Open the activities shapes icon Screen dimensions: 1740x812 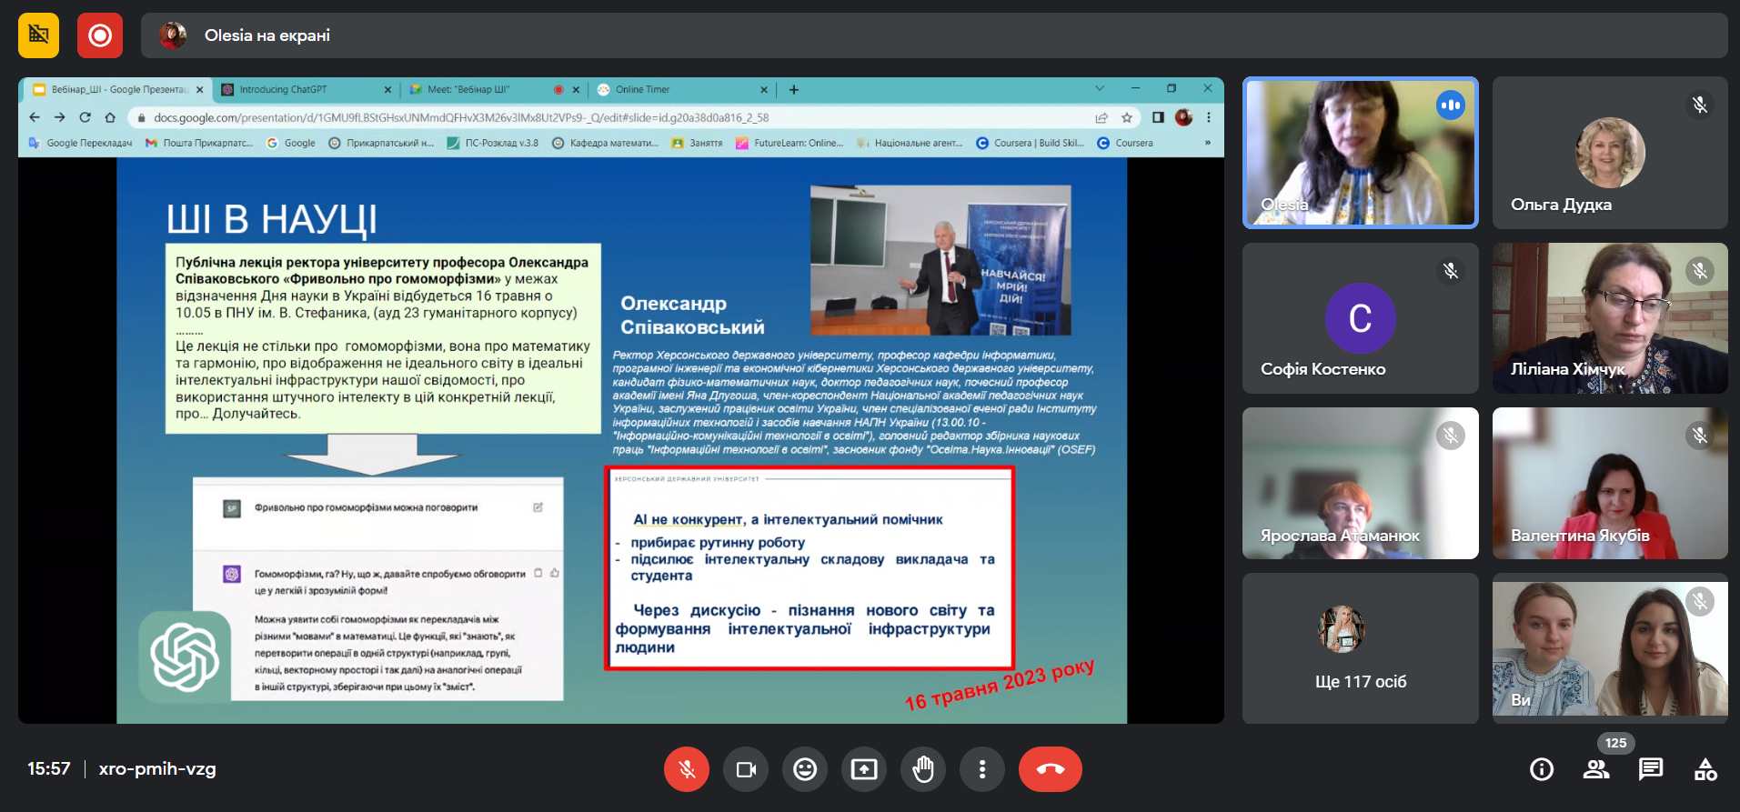[1705, 769]
